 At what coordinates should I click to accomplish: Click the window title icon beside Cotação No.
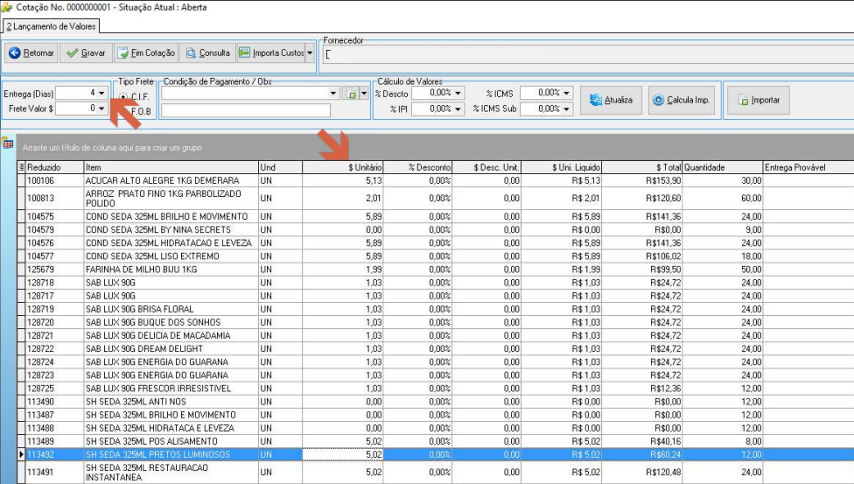click(x=6, y=7)
